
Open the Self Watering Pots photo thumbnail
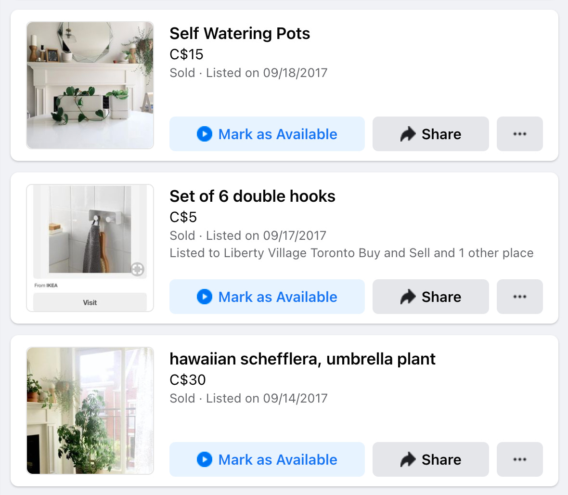point(90,85)
